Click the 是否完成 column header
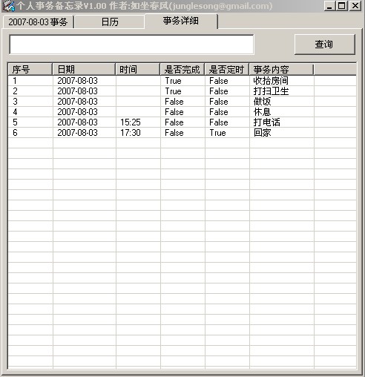Image resolution: width=365 pixels, height=377 pixels. [182, 69]
